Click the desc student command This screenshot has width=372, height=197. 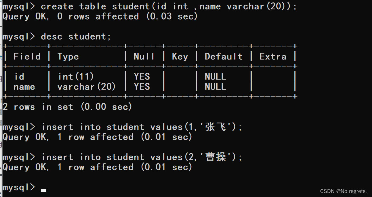pyautogui.click(x=57, y=37)
